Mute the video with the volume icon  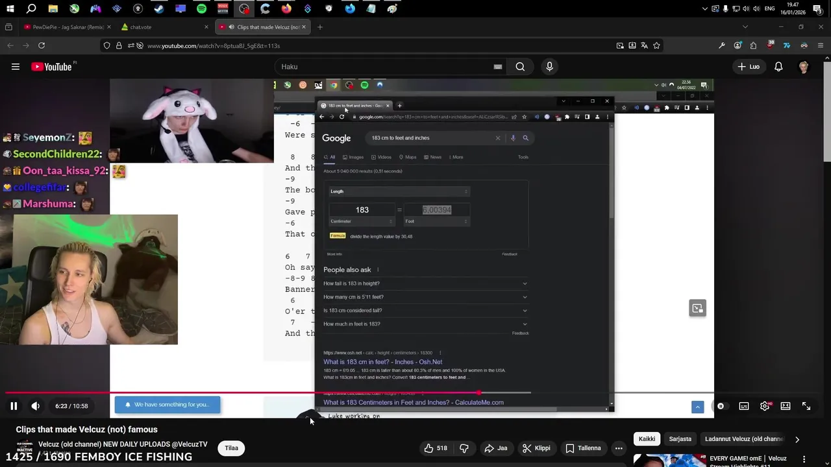click(x=35, y=406)
